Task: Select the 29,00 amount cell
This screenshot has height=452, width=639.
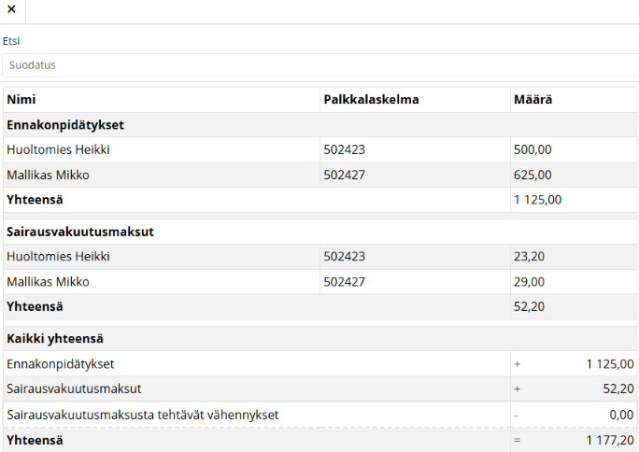Action: point(529,281)
